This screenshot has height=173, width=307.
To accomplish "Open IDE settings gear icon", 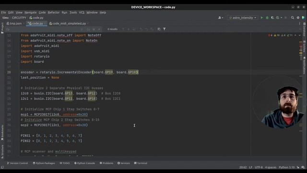I will [x=298, y=18].
